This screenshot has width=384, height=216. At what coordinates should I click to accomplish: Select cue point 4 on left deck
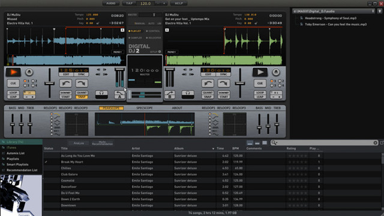pos(33,86)
